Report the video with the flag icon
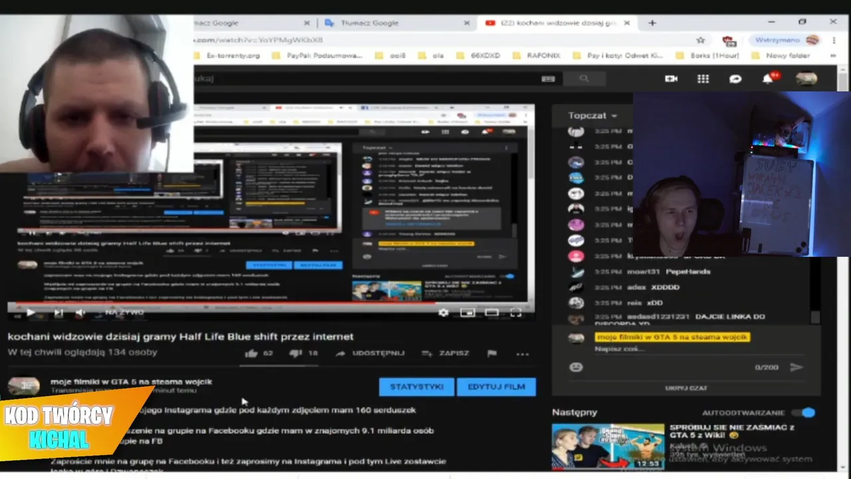Image resolution: width=851 pixels, height=479 pixels. pos(492,353)
